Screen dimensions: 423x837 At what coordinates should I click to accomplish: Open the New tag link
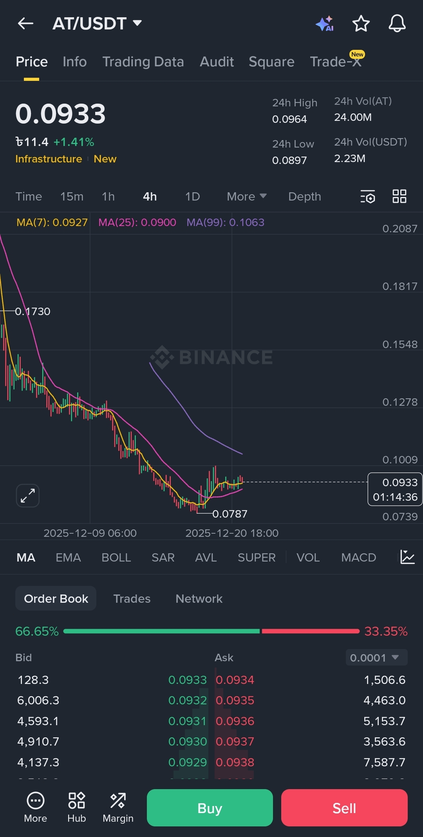[105, 159]
